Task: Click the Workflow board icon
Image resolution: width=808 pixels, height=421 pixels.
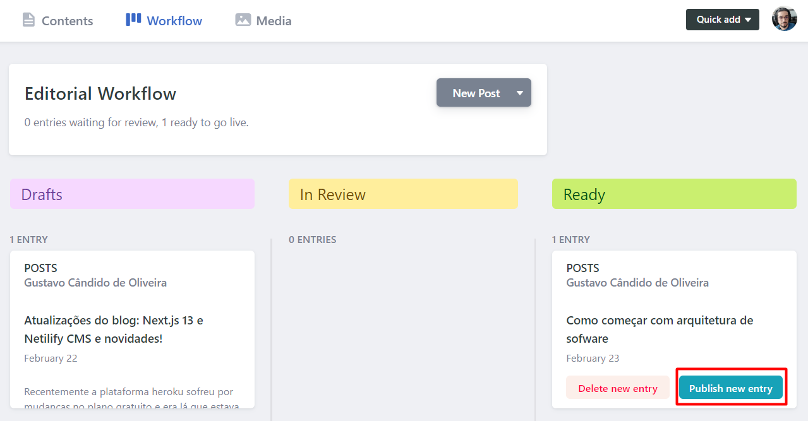Action: coord(133,20)
